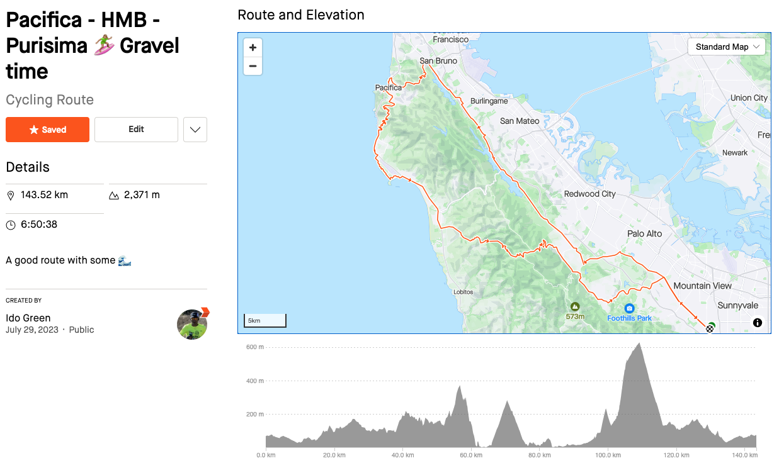Click the Pacifica label on map
This screenshot has width=779, height=468.
coord(388,88)
